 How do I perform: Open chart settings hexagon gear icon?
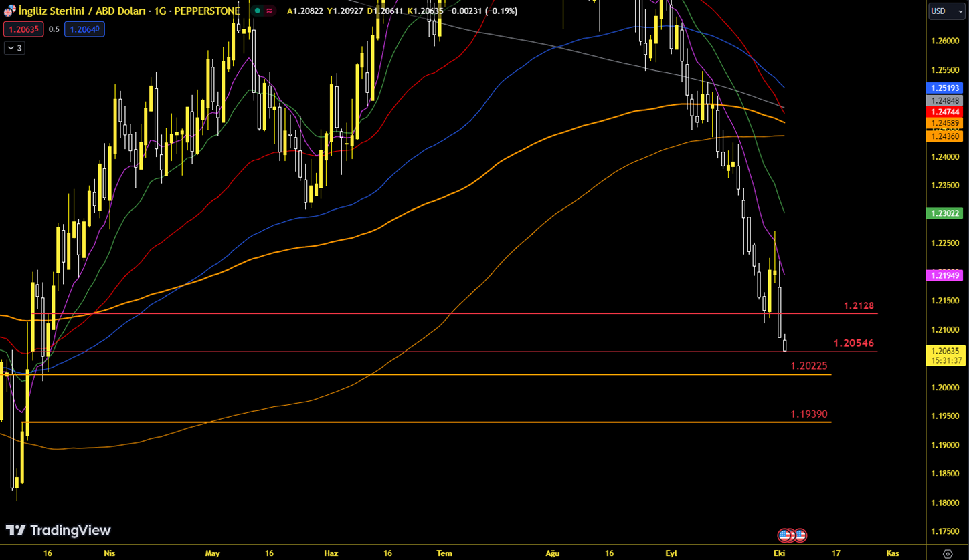point(947,553)
